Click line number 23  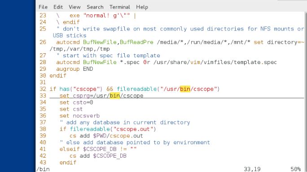click(43, 16)
